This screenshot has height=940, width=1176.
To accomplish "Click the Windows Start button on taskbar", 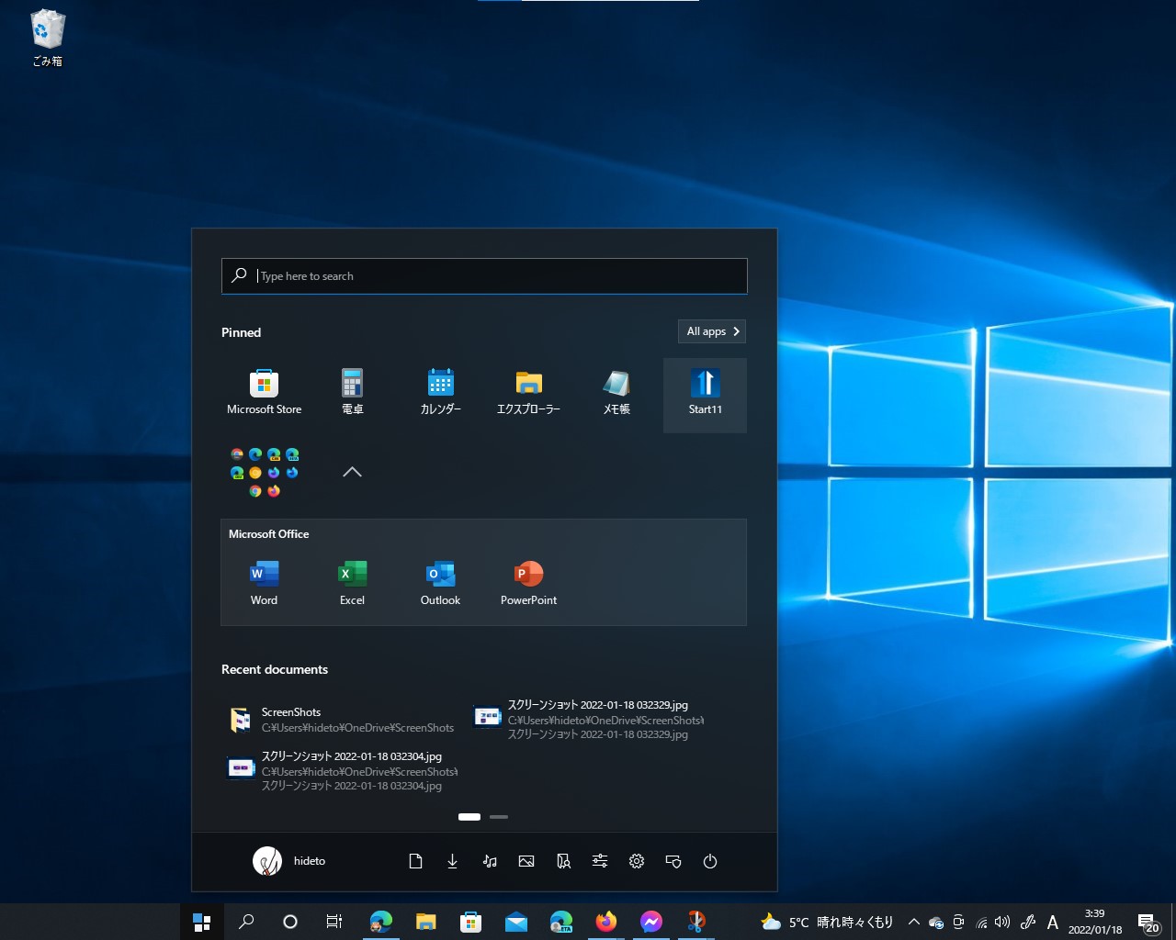I will coord(201,922).
